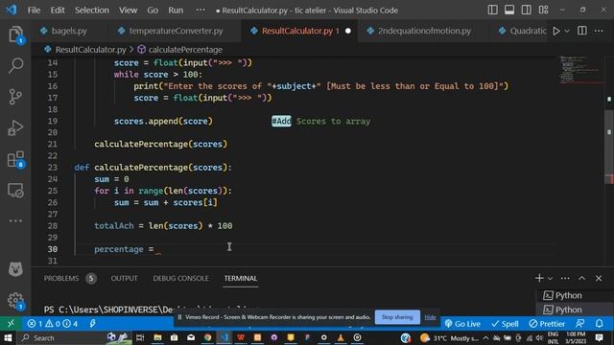Toggle the primary side bar visibility
Viewport: 614px width, 345px height.
[x=492, y=10]
